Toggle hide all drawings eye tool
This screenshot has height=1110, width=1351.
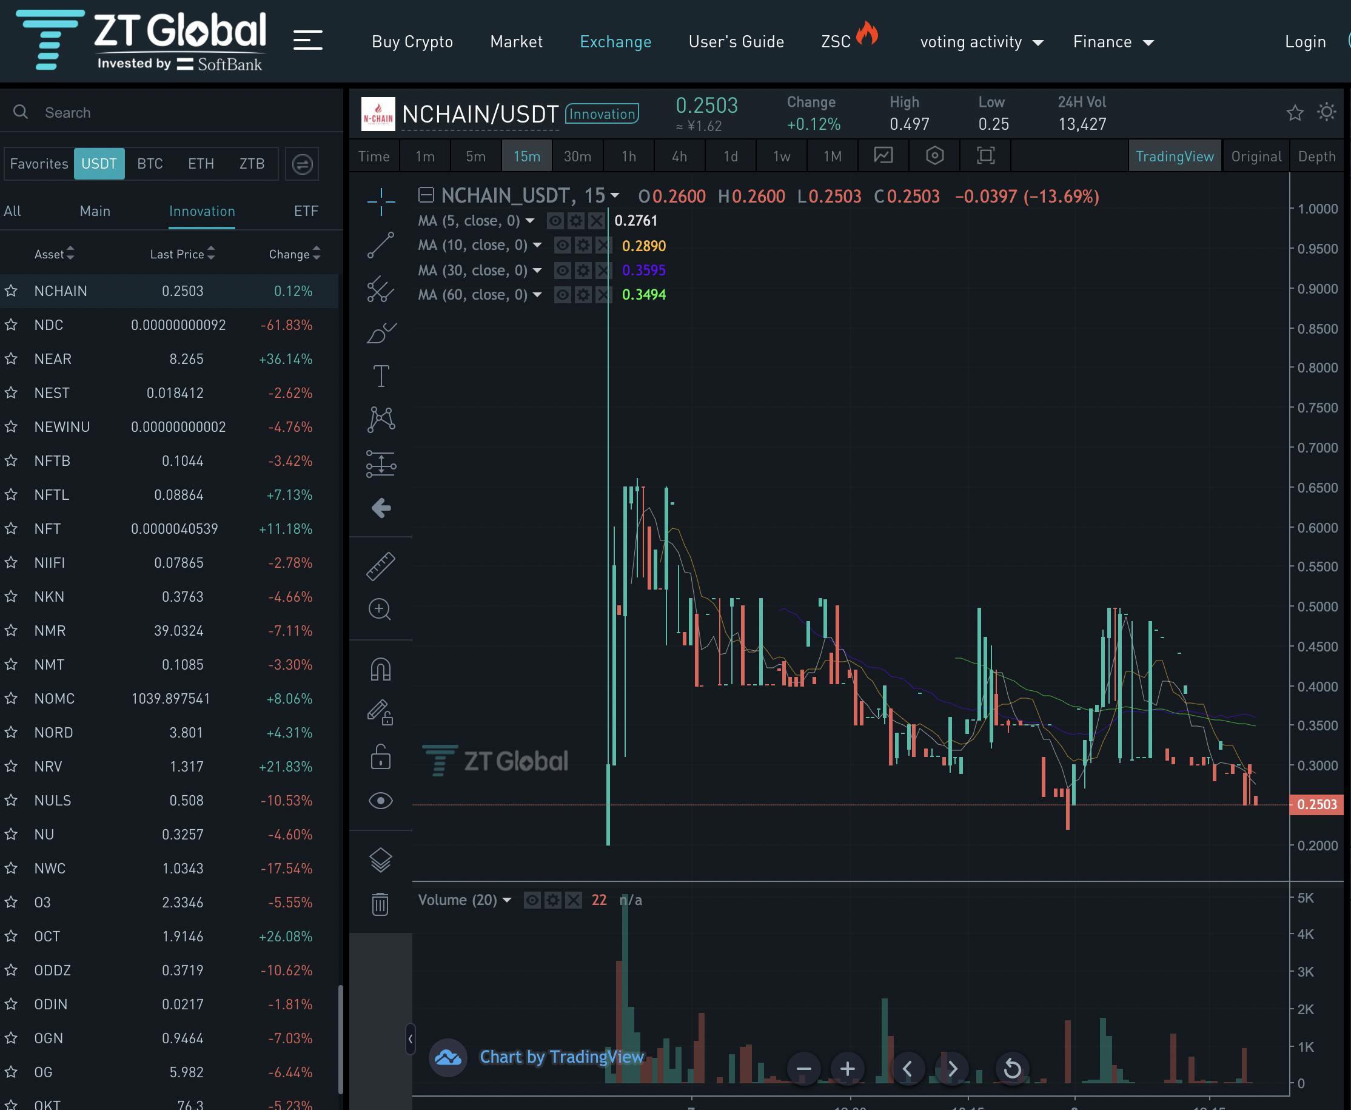pyautogui.click(x=381, y=801)
